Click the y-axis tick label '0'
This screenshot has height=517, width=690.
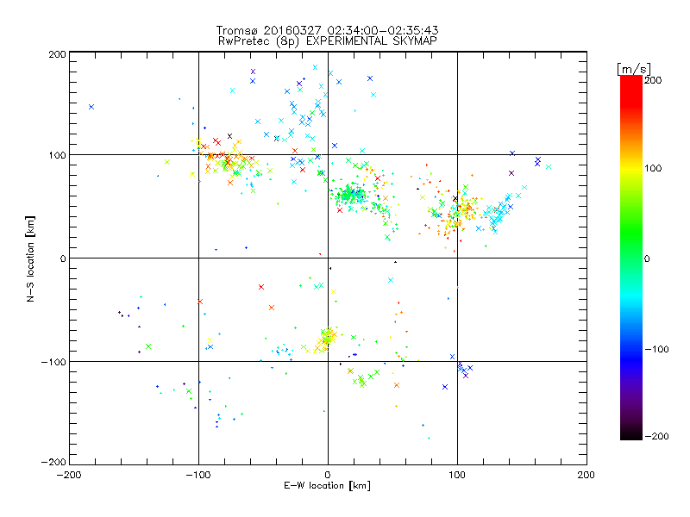[63, 258]
